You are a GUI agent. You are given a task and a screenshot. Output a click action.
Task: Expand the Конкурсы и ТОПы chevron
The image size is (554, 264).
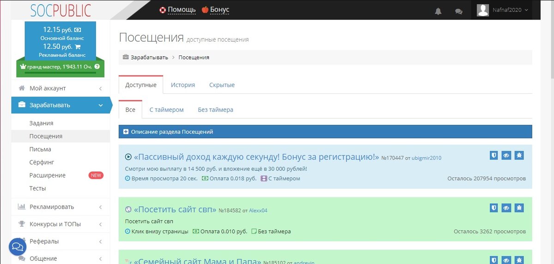tap(101, 224)
